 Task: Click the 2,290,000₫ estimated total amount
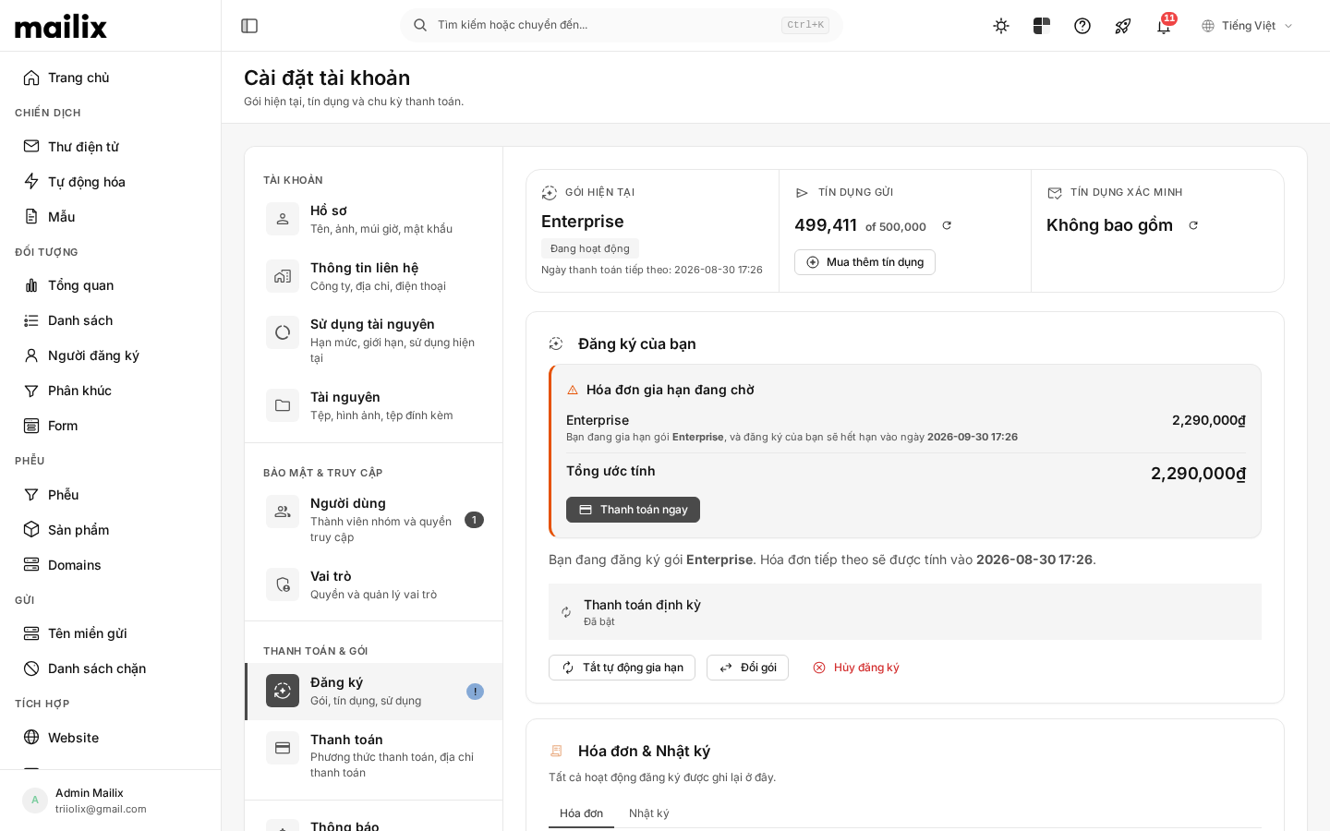point(1198,474)
